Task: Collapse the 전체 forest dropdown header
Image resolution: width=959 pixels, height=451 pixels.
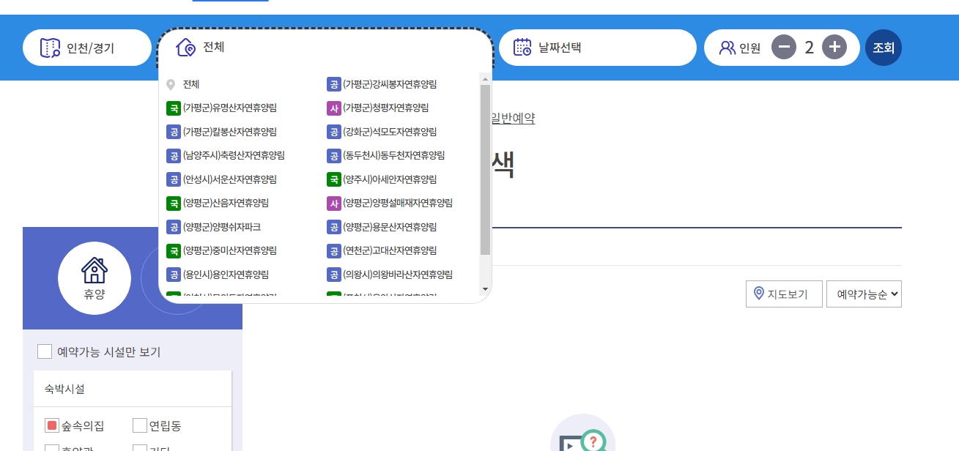Action: click(x=325, y=48)
